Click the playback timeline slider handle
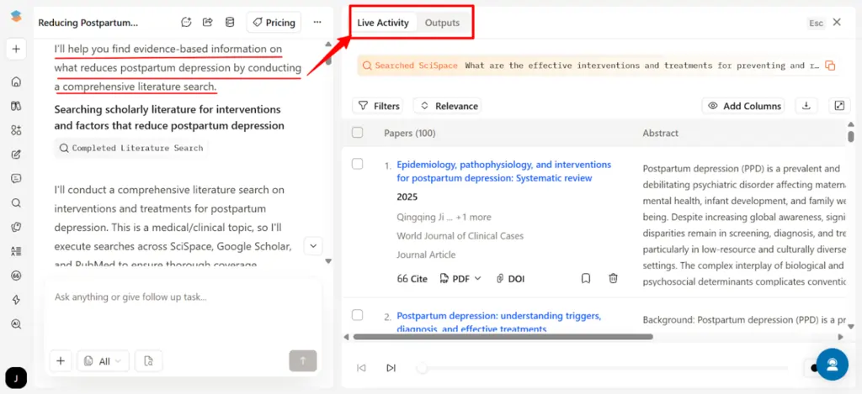 coord(423,368)
